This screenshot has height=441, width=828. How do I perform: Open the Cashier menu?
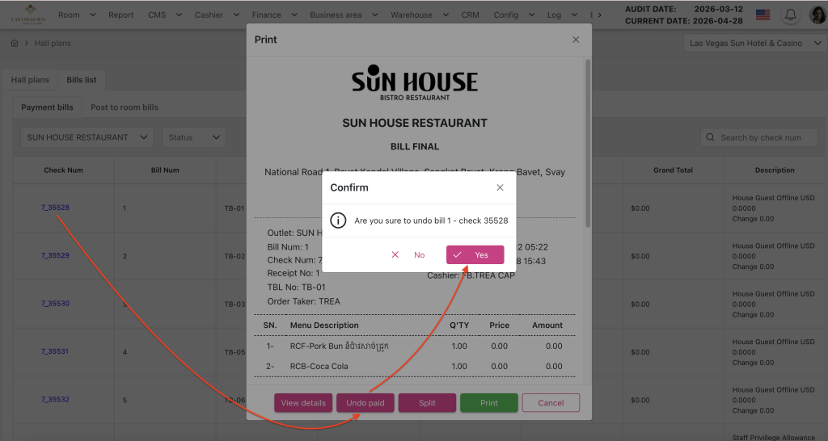click(x=215, y=15)
